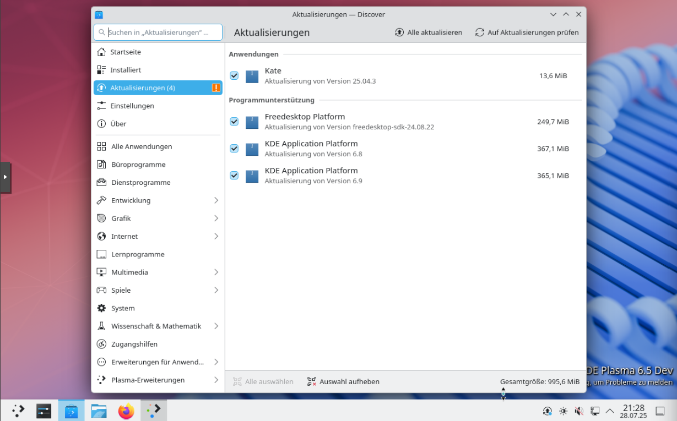Click the Spiele gamepad icon
Image resolution: width=677 pixels, height=421 pixels.
coord(101,290)
